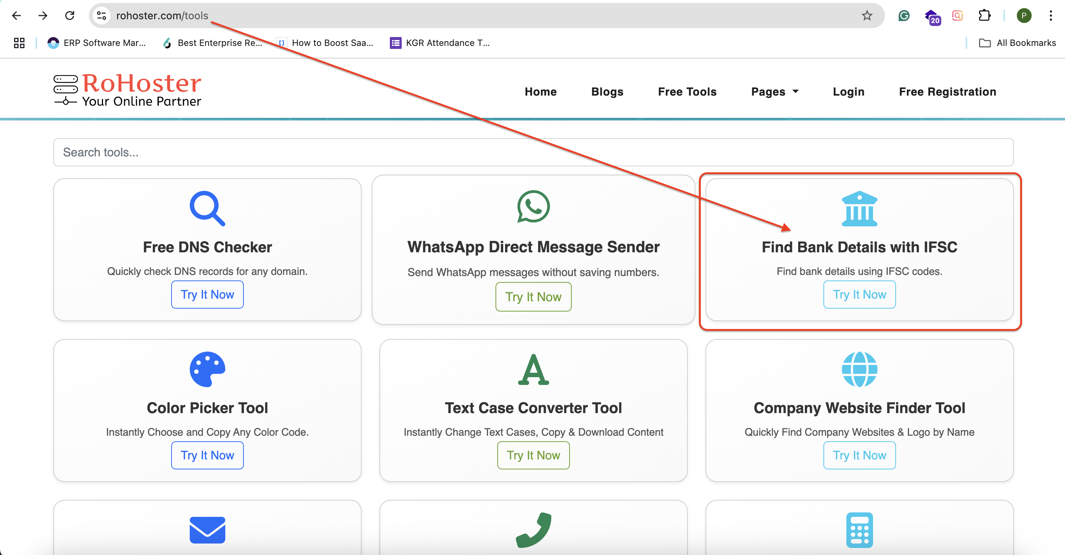Screen dimensions: 1065x555
Task: Open Chrome's three-dot menu
Action: 1050,16
